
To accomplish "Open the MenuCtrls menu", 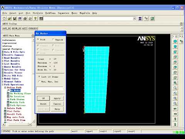I will point(85,13).
